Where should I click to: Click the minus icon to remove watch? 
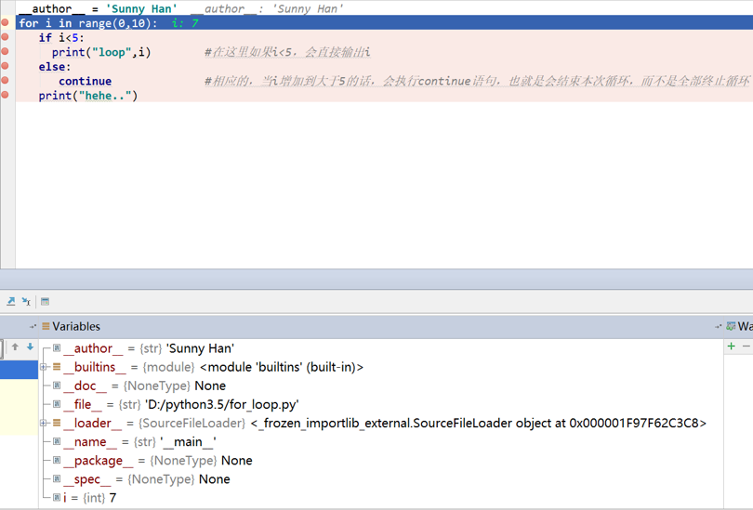point(746,346)
